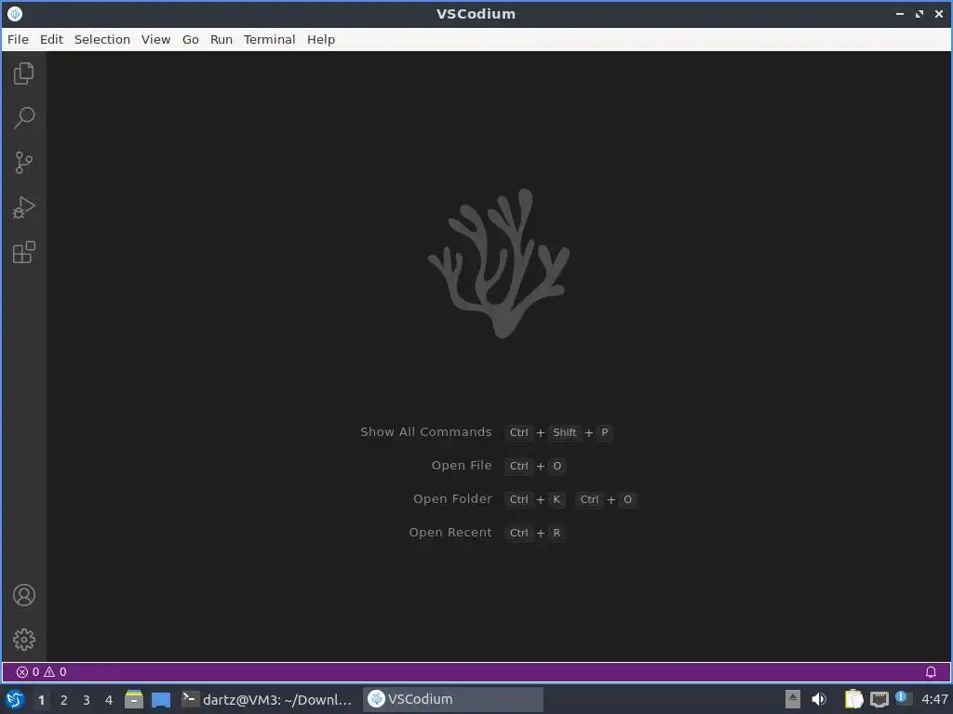Open the File menu
Screen dimensions: 953x714
tap(18, 39)
